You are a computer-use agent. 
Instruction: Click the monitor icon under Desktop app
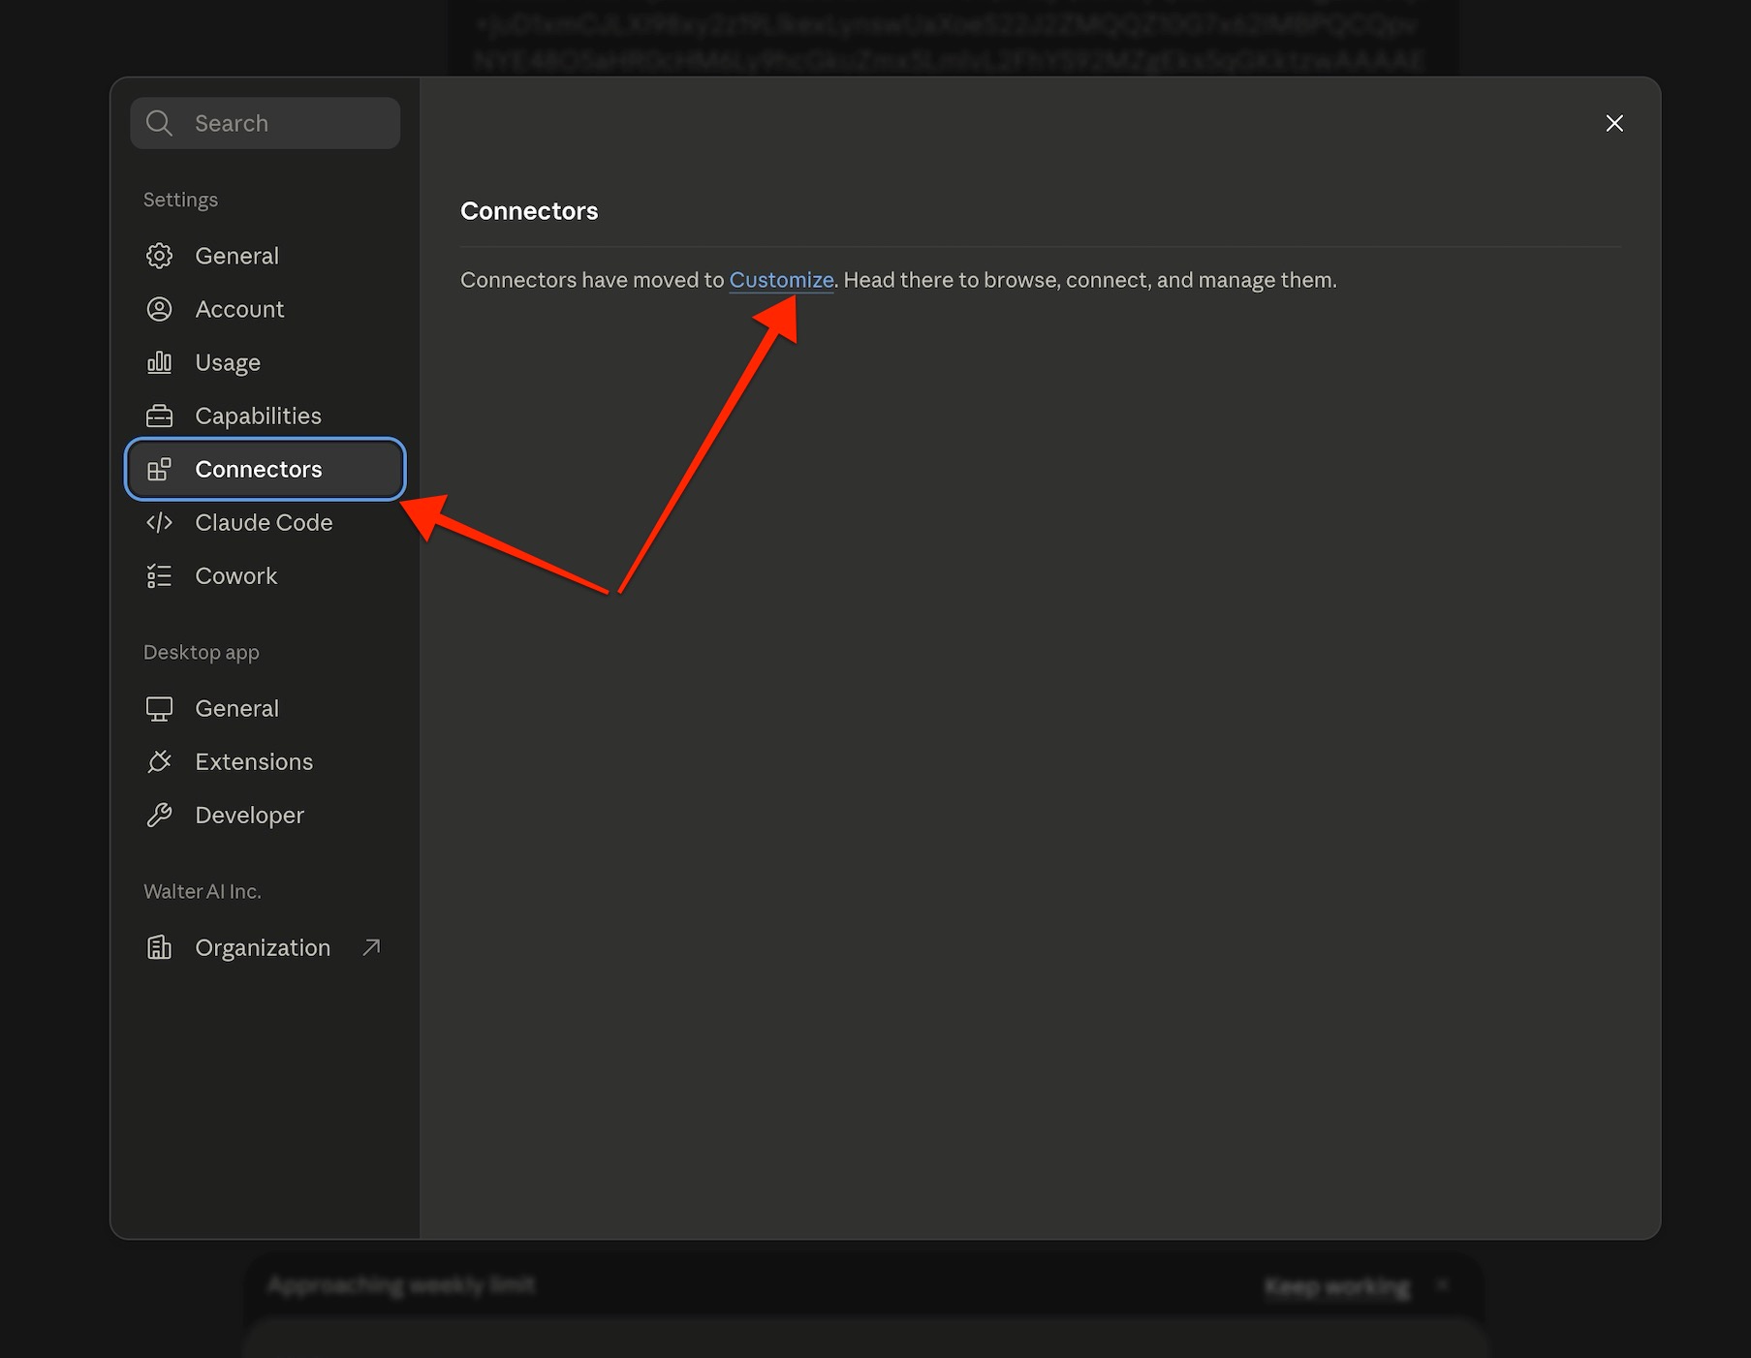click(x=159, y=708)
